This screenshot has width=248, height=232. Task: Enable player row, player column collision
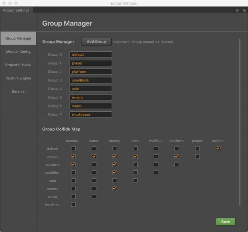tap(197, 157)
